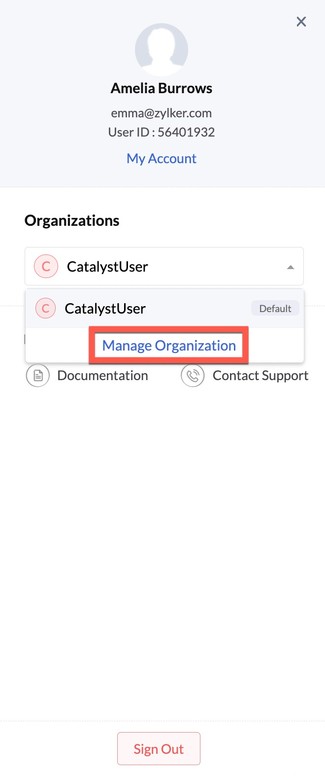
Task: Click the C icon in dropdown list item
Action: pyautogui.click(x=45, y=309)
